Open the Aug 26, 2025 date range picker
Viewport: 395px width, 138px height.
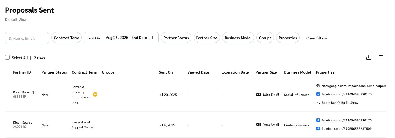tap(126, 38)
